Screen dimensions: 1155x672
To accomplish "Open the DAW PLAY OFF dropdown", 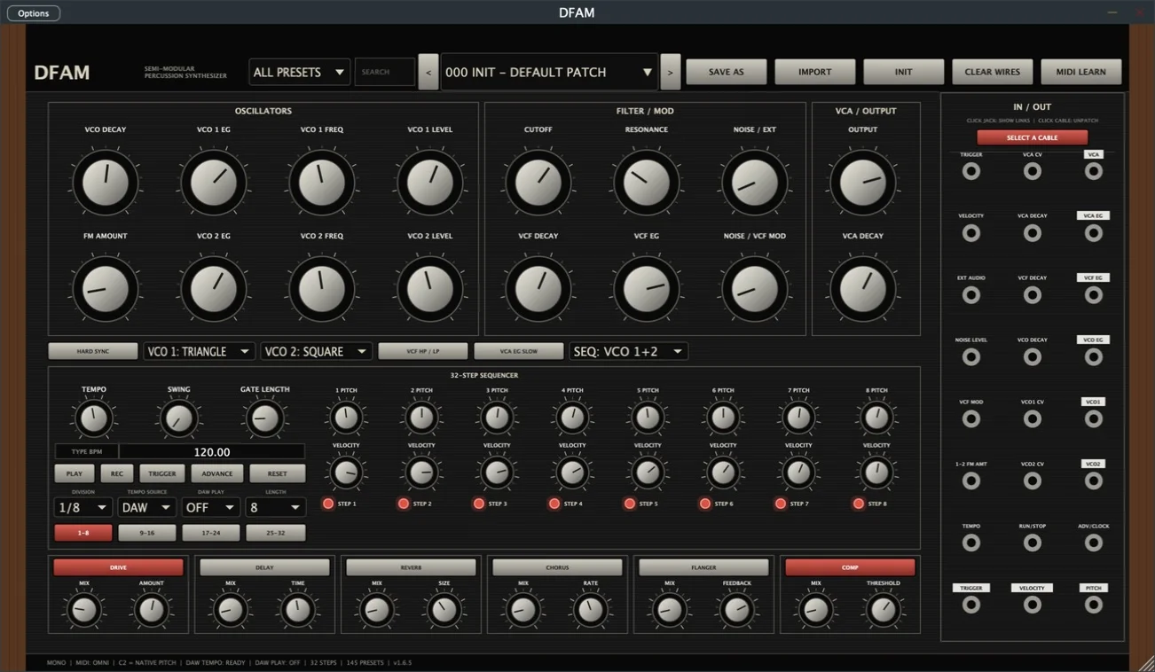I will (x=210, y=507).
